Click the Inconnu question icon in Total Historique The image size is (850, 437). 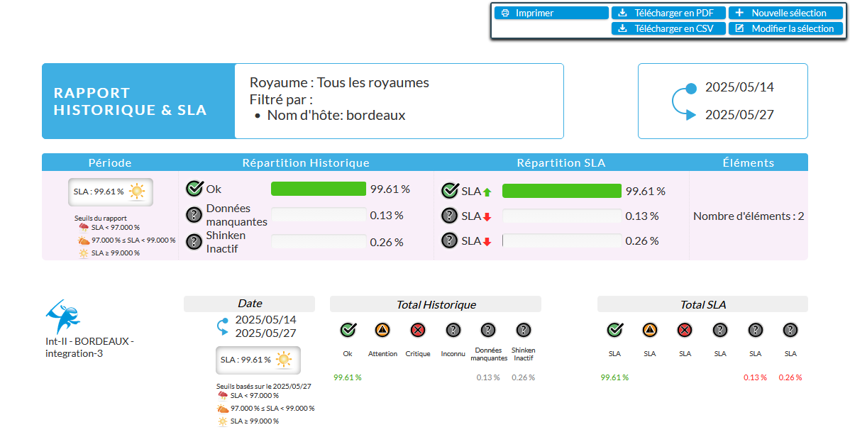(x=453, y=330)
